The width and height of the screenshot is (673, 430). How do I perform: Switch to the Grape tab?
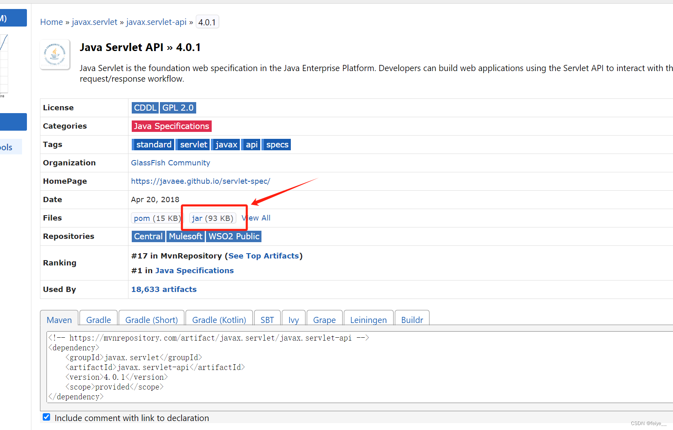click(x=325, y=319)
